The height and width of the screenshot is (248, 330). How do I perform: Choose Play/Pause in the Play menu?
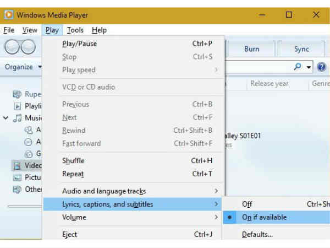(x=133, y=44)
